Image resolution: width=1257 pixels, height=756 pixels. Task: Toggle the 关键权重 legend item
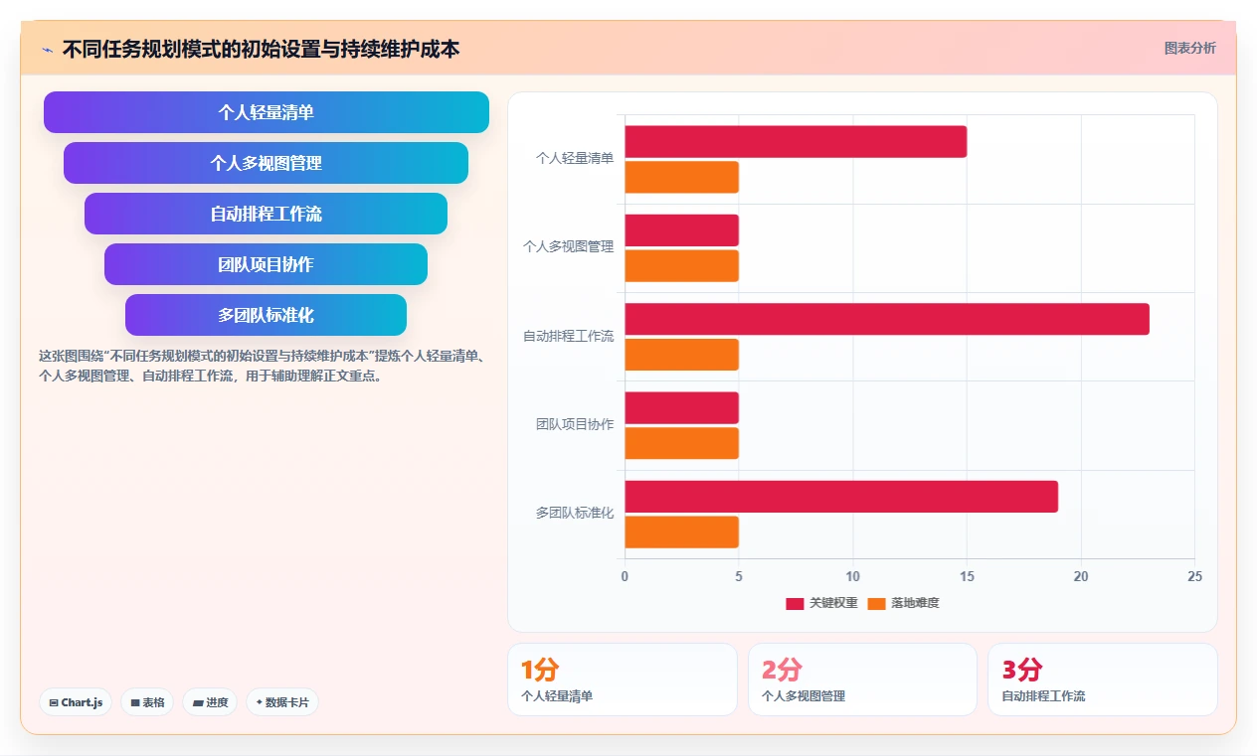[x=821, y=603]
